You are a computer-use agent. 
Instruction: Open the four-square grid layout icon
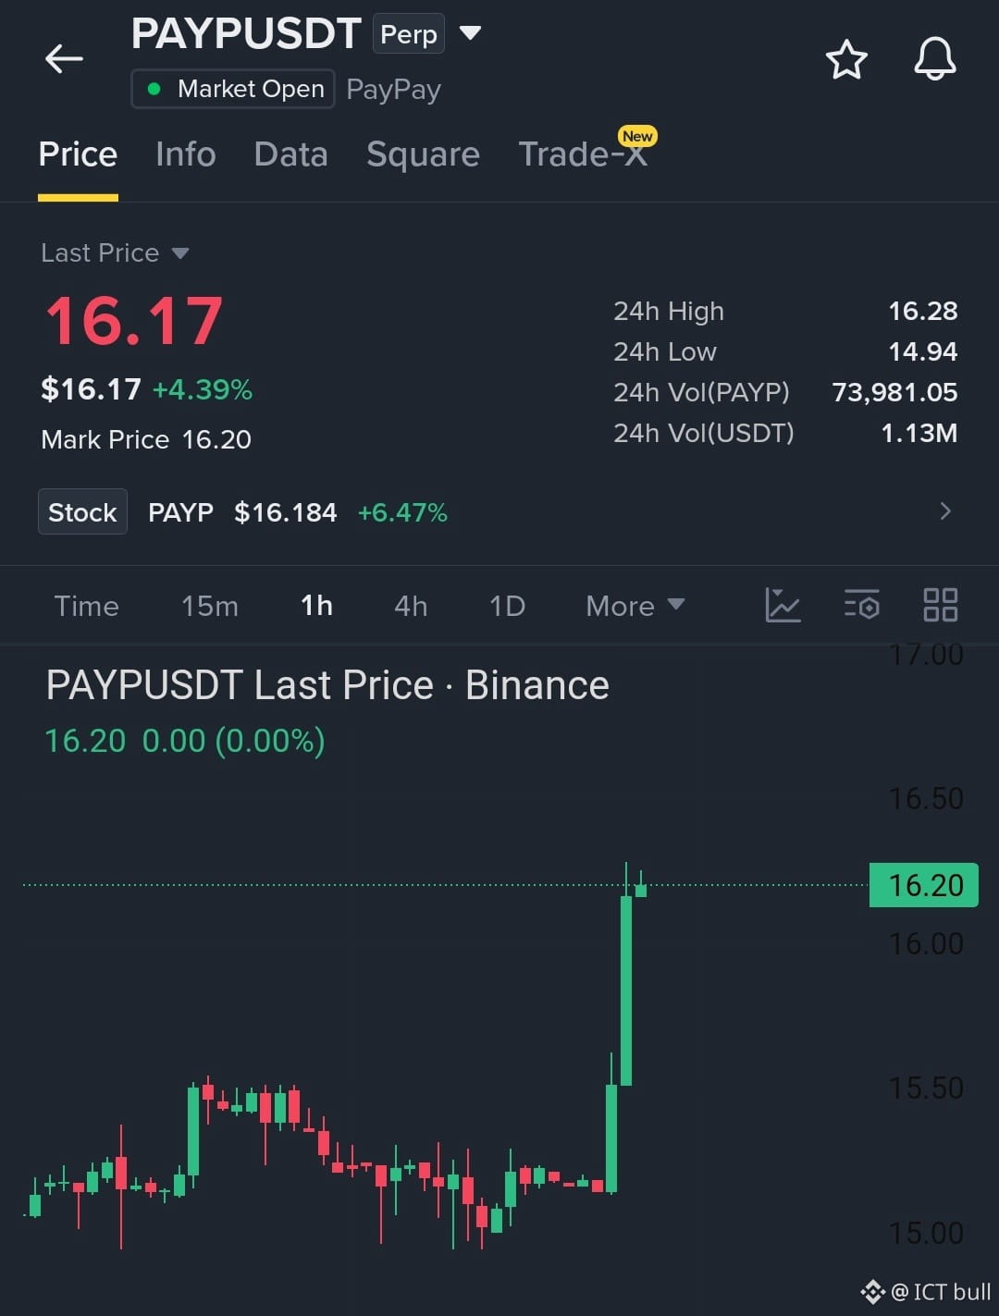[x=940, y=605]
